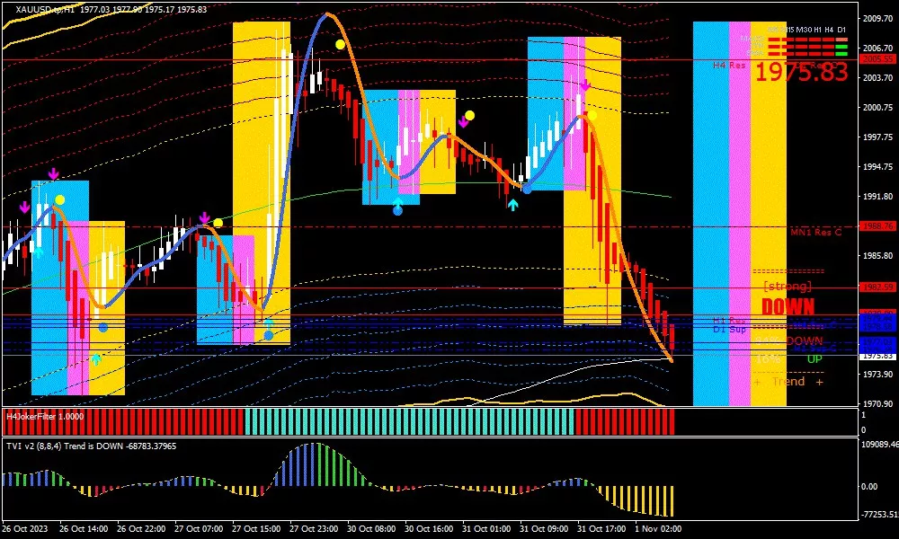Screen dimensions: 899x539
Task: Click the D1 Sup level label
Action: 729,330
